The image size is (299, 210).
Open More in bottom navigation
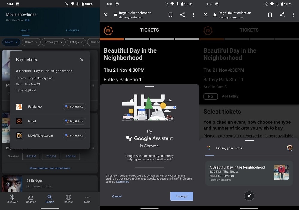pyautogui.click(x=87, y=199)
